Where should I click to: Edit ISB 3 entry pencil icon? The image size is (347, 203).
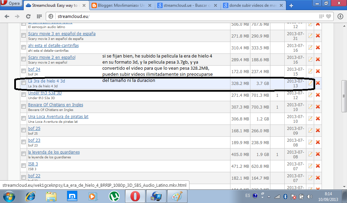tap(310, 166)
